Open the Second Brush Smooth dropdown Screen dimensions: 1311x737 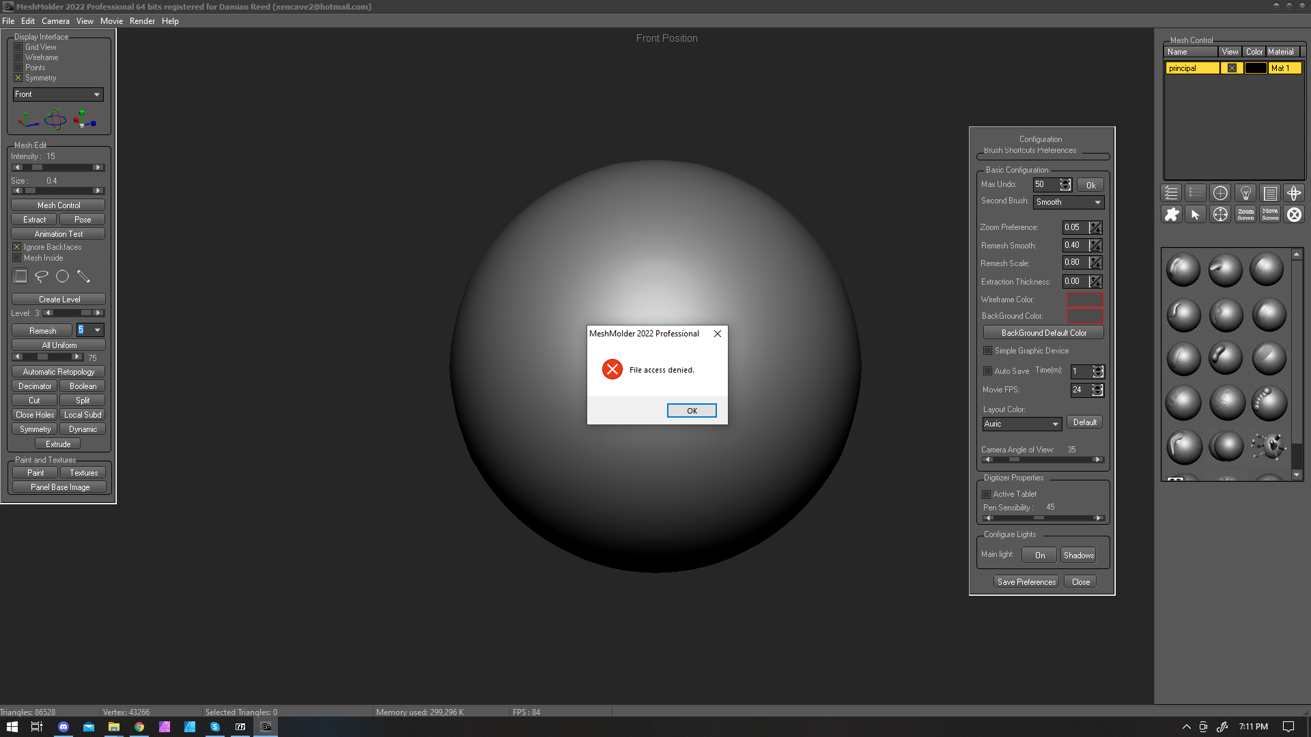[1069, 202]
